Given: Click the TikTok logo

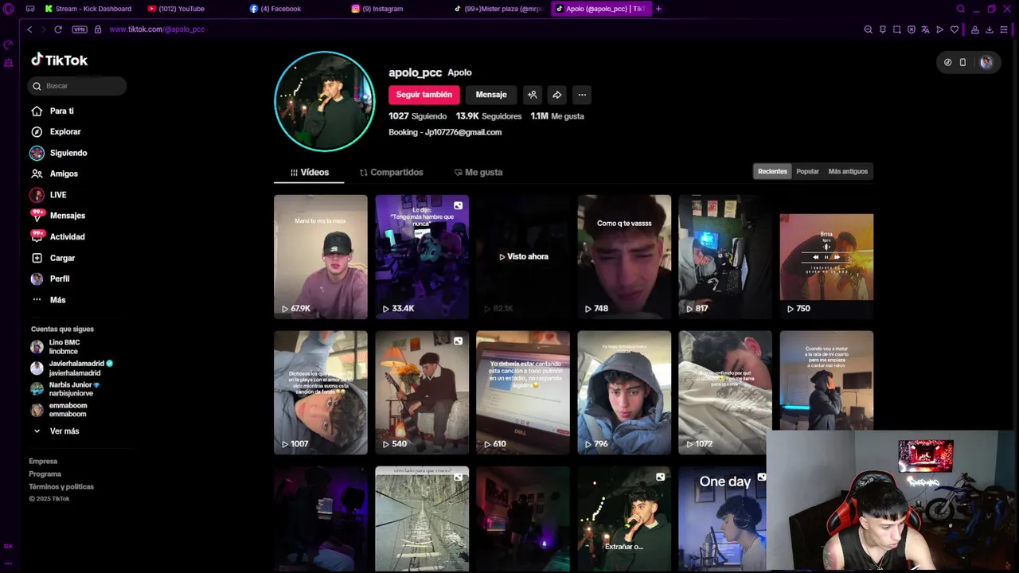Looking at the screenshot, I should pyautogui.click(x=59, y=60).
